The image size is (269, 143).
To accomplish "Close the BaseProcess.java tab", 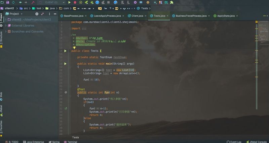I will click(x=86, y=16).
